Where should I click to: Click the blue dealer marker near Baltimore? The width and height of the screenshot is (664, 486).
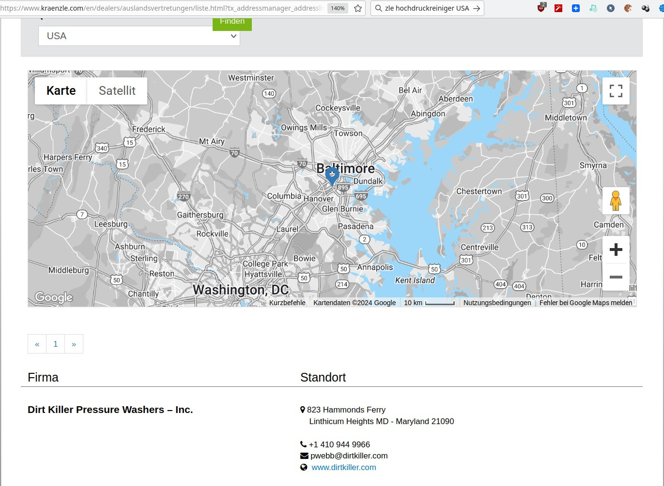(332, 176)
